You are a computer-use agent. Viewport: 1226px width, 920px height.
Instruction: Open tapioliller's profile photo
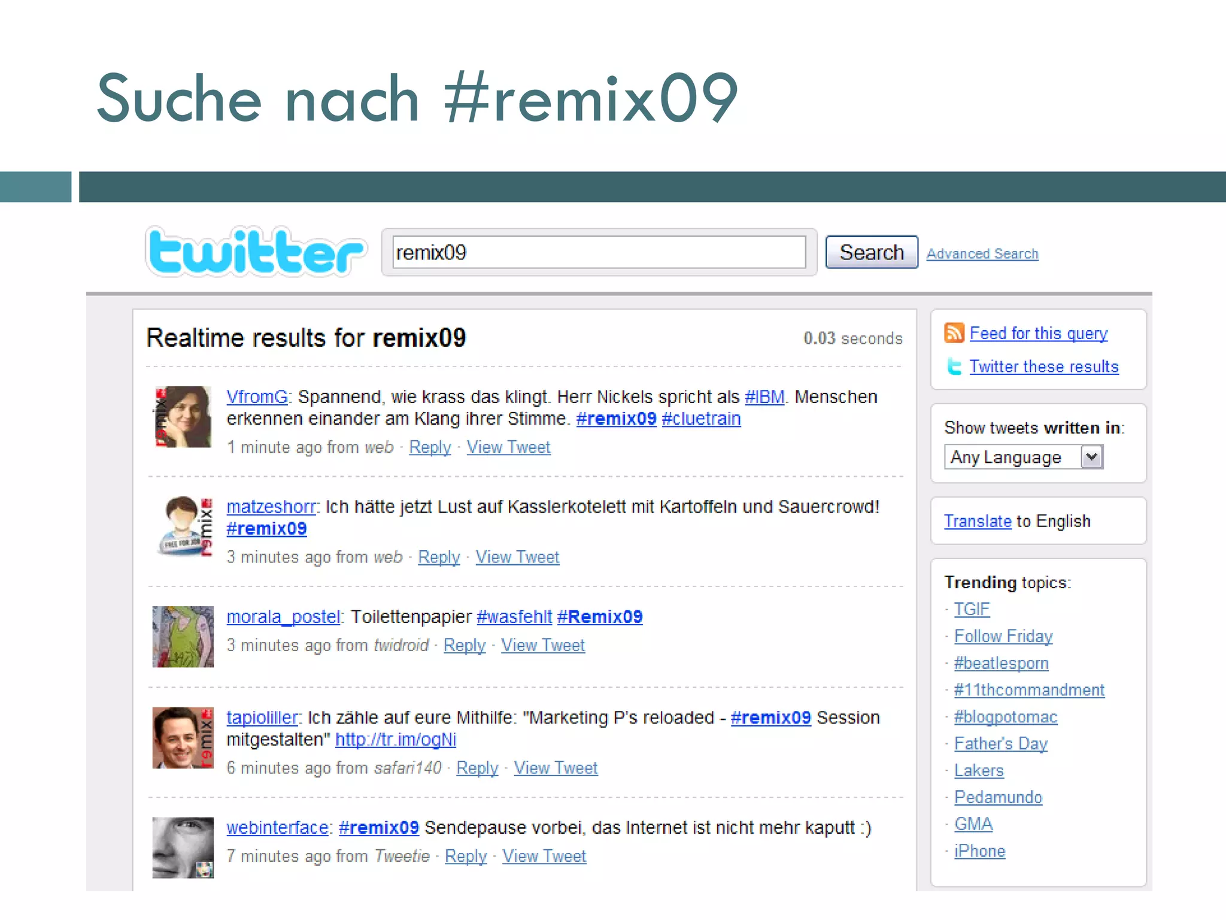pos(183,738)
